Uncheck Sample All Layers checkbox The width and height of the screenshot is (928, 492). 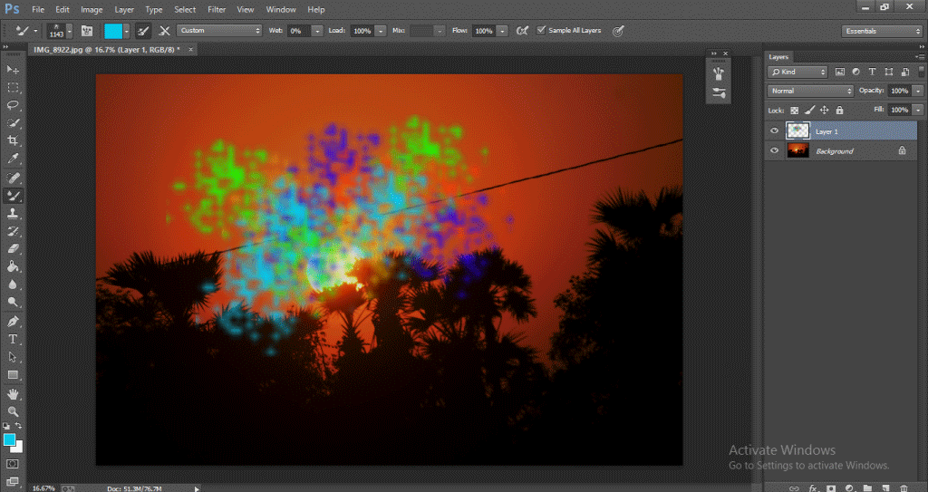(542, 30)
